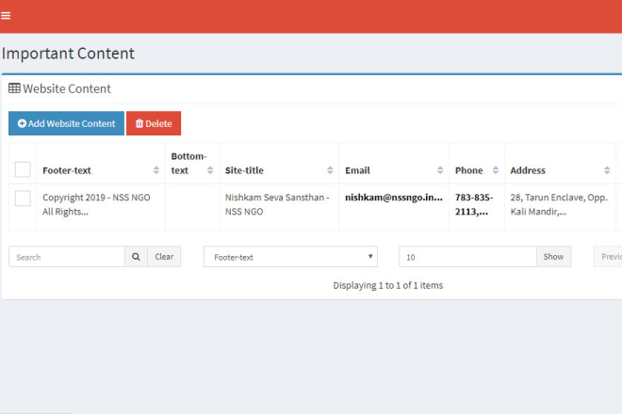The height and width of the screenshot is (414, 622).
Task: Click the Displaying 1 to 1 of 1 items text
Action: pos(388,285)
